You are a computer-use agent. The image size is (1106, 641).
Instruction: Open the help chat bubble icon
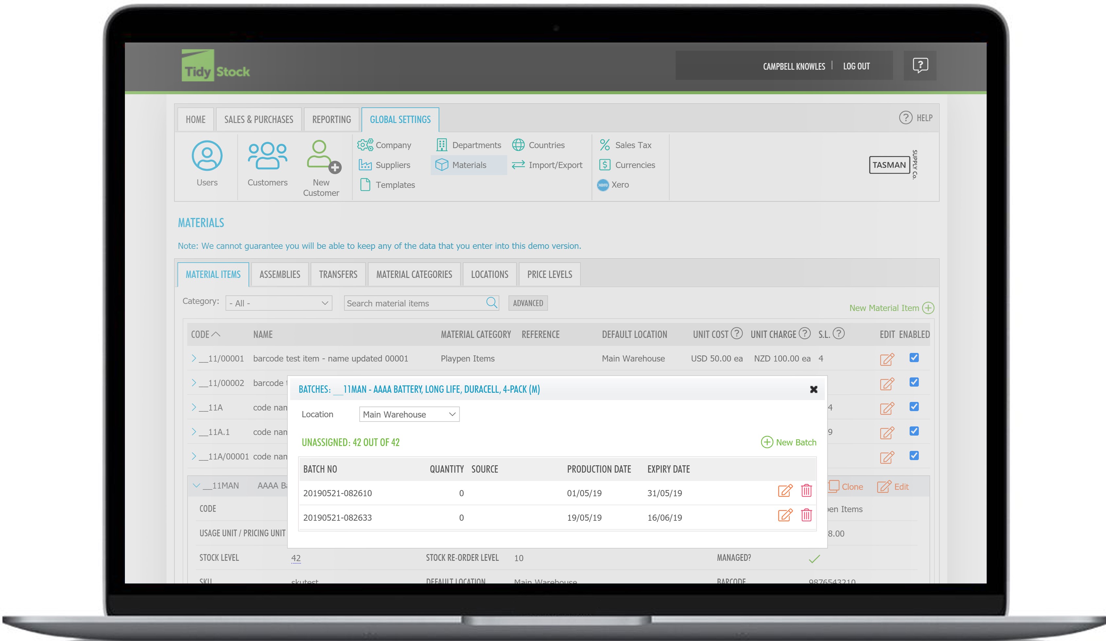click(x=920, y=65)
